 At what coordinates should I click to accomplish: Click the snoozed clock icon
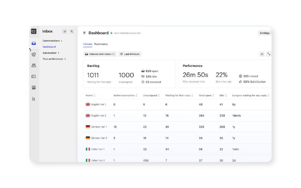point(143,82)
